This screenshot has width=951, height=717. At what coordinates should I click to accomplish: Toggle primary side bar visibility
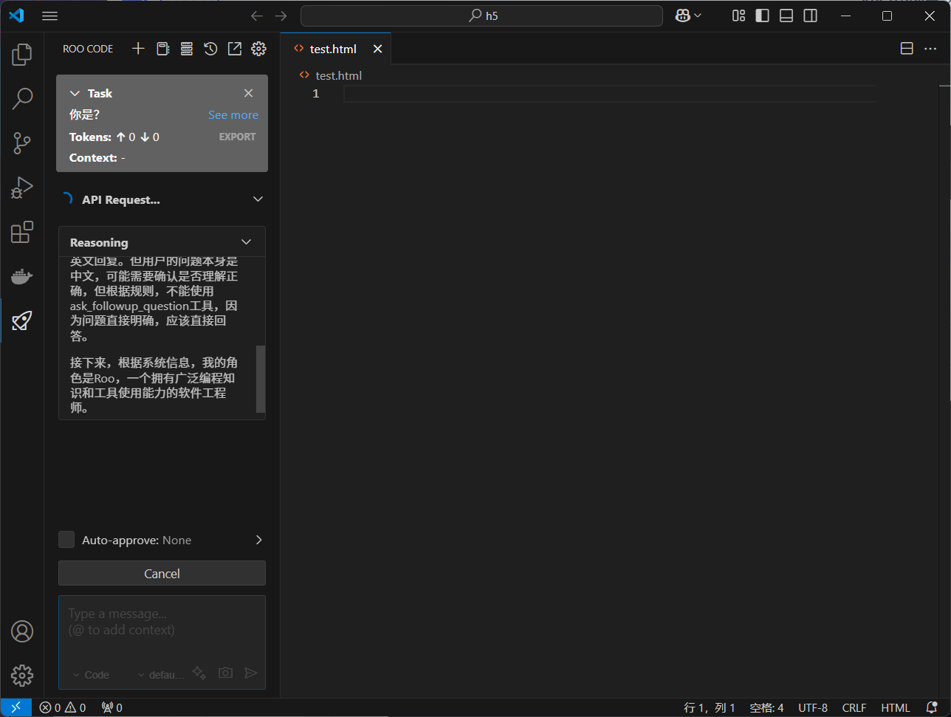pyautogui.click(x=763, y=16)
